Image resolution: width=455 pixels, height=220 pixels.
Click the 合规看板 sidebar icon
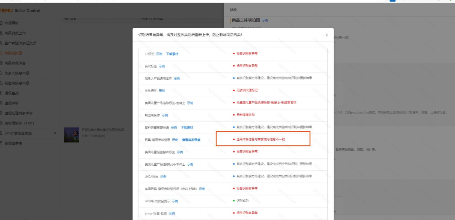tap(1, 23)
